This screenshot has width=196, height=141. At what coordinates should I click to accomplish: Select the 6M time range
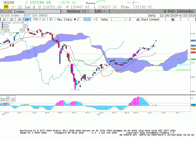tap(27, 19)
